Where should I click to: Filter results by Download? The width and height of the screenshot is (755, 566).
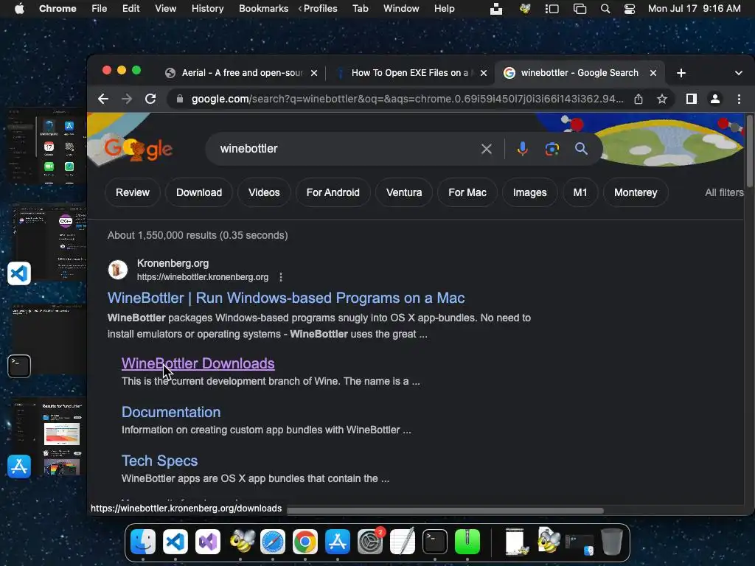point(199,192)
